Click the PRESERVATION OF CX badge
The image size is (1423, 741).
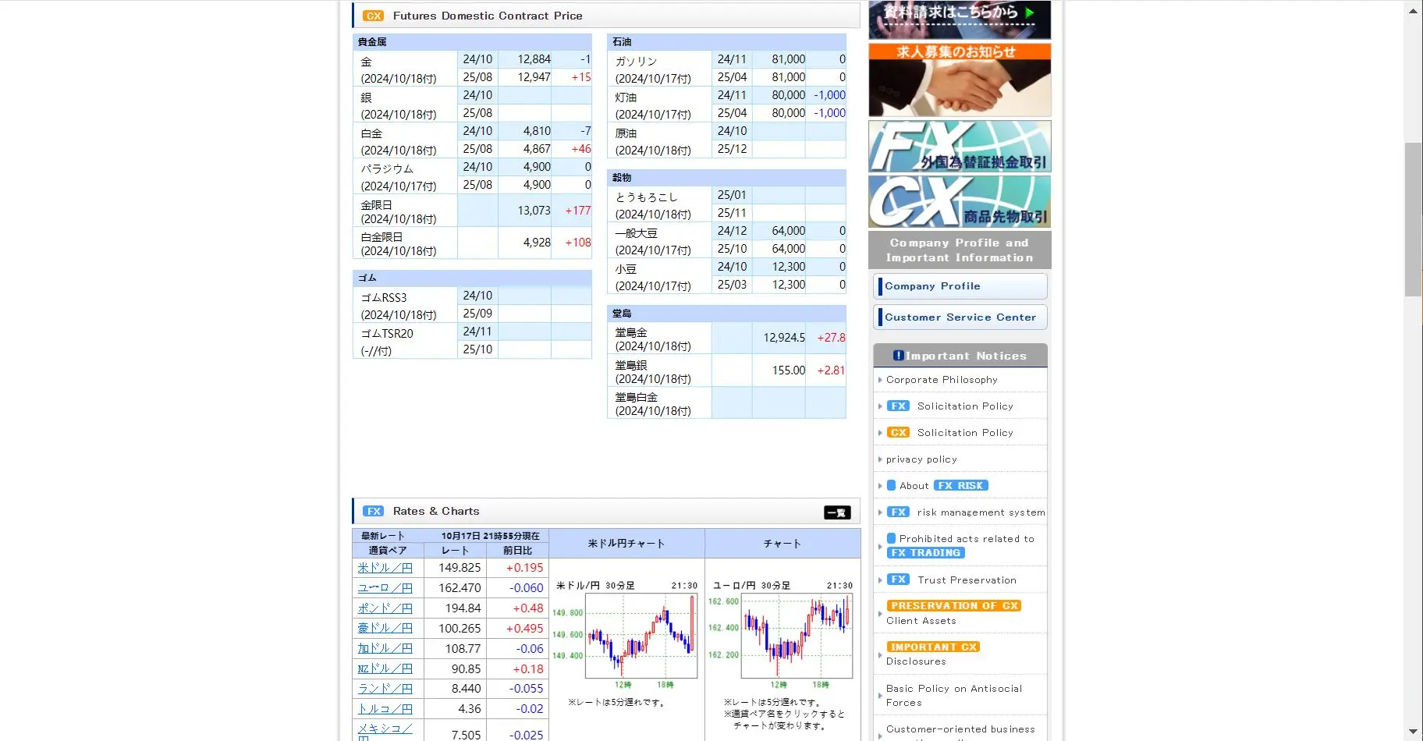tap(954, 606)
